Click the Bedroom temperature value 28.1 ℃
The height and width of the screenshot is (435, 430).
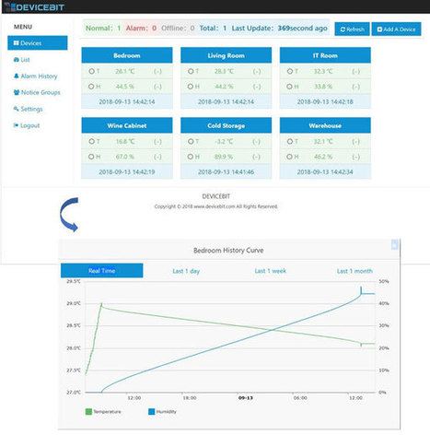(125, 71)
